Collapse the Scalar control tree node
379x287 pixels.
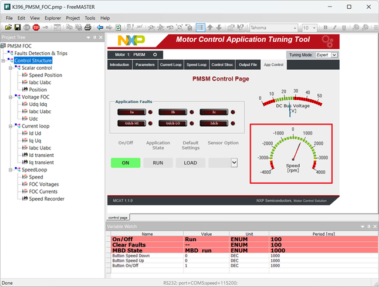click(11, 68)
